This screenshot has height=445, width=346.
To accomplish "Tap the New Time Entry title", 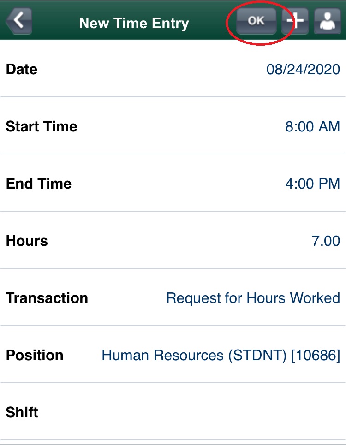I will click(x=134, y=23).
